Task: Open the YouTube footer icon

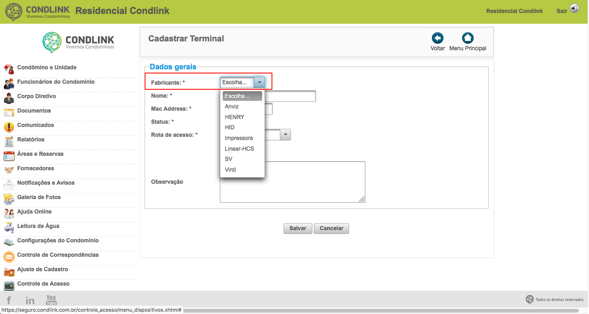Action: click(51, 300)
